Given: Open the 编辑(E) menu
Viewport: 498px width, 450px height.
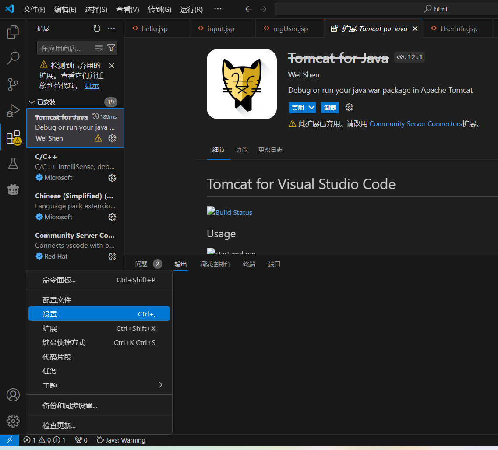Looking at the screenshot, I should pos(65,9).
